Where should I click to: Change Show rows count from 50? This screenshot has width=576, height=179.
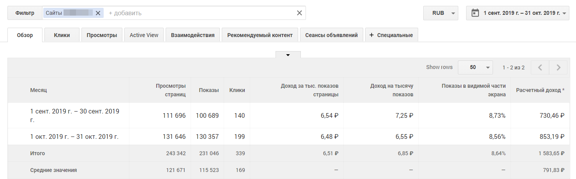475,67
